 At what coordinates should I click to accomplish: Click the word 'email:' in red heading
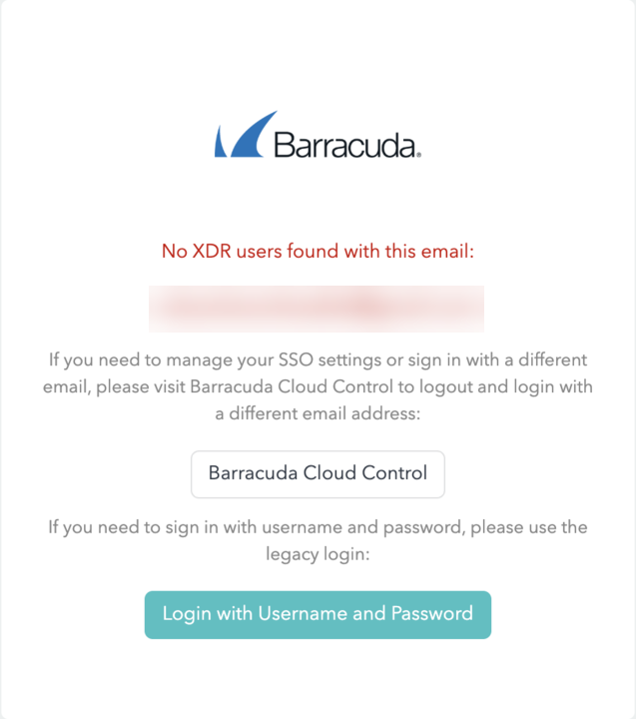click(x=447, y=252)
